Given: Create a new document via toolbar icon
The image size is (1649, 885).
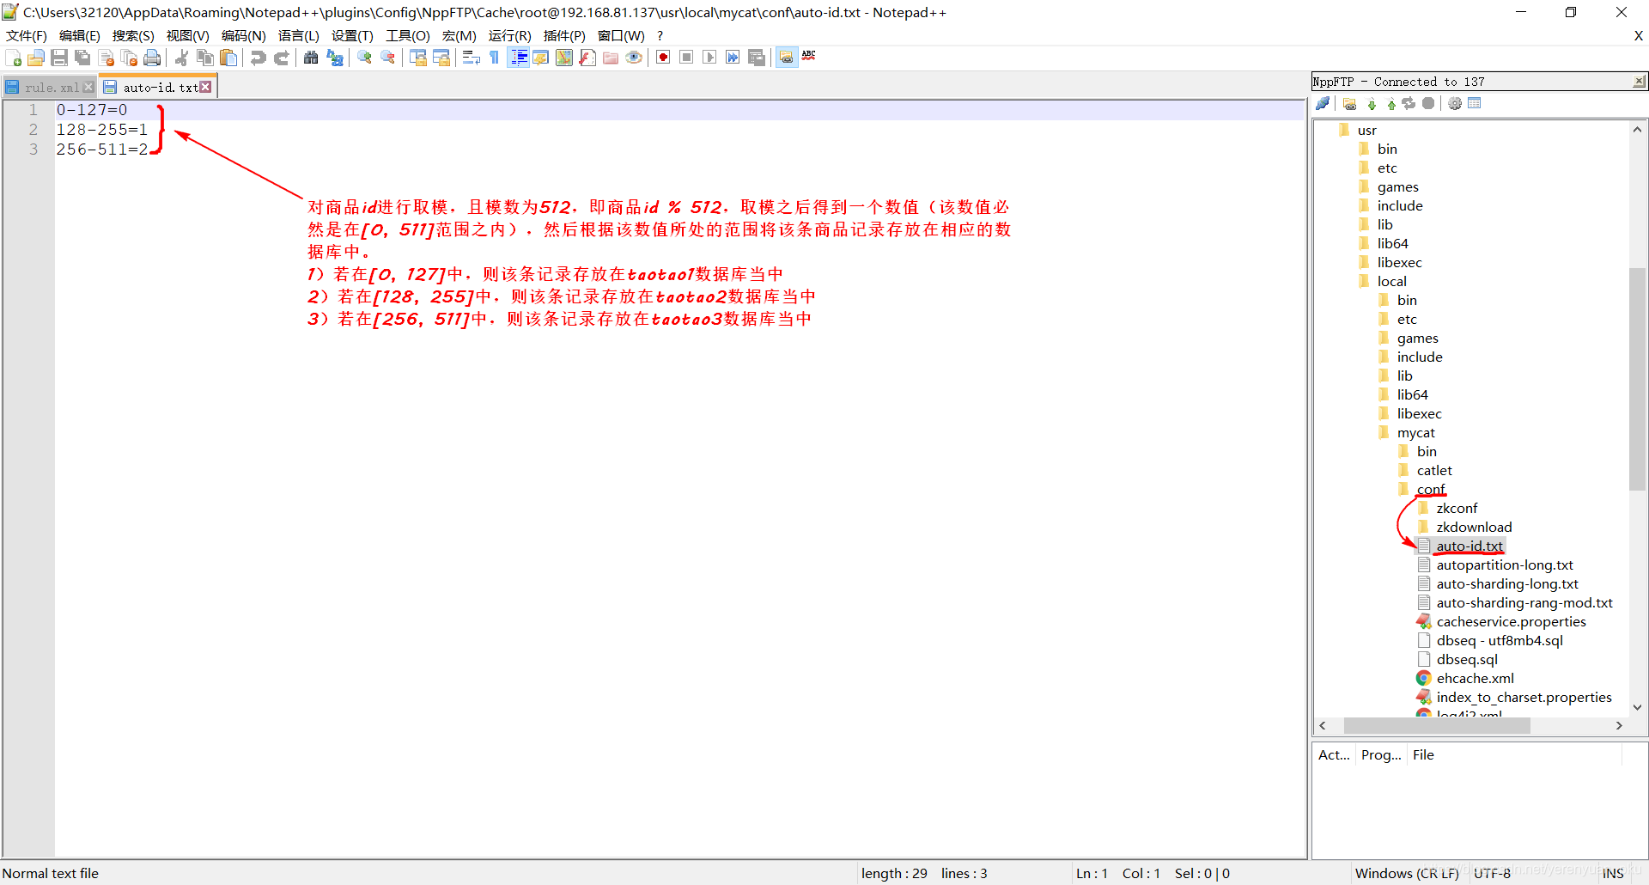Looking at the screenshot, I should coord(13,58).
